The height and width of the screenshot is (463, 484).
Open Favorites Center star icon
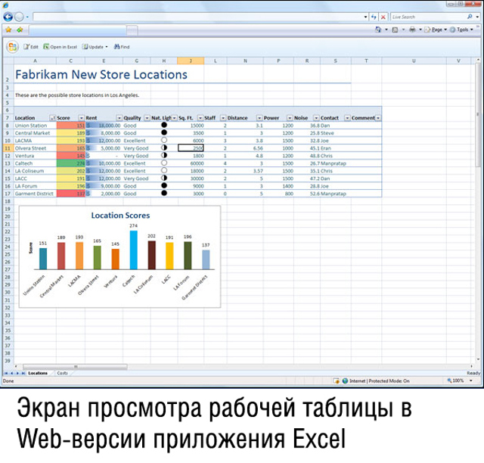click(x=8, y=30)
